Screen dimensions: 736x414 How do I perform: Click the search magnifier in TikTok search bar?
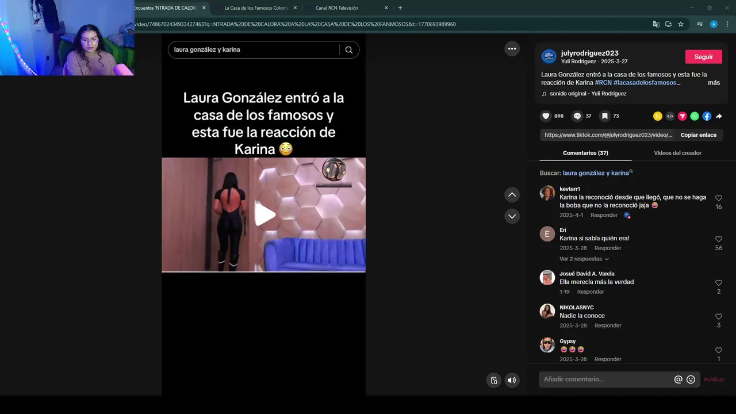coord(348,50)
